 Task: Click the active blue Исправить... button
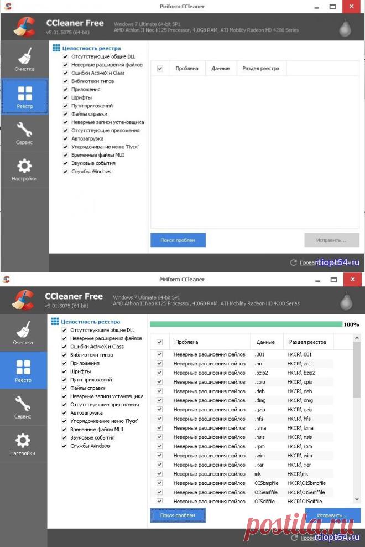(333, 515)
